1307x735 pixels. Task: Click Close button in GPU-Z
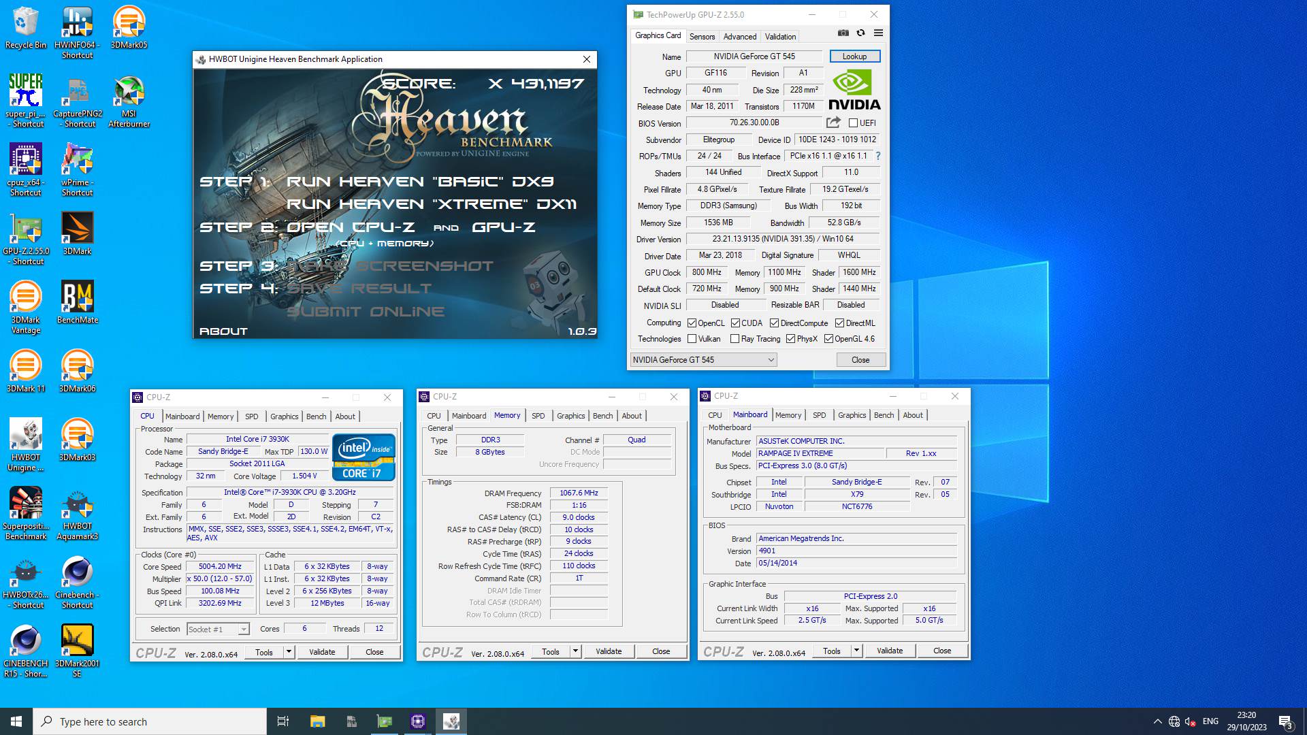click(x=860, y=360)
